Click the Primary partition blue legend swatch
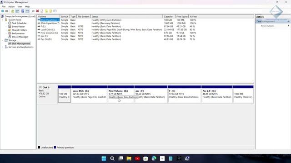This screenshot has height=163, width=291. pyautogui.click(x=55, y=147)
